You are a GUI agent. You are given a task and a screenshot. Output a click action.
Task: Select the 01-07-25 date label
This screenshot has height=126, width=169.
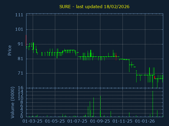pos(77,121)
